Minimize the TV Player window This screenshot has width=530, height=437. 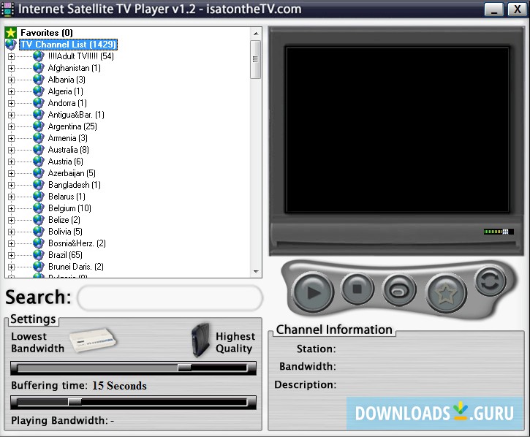click(x=494, y=9)
